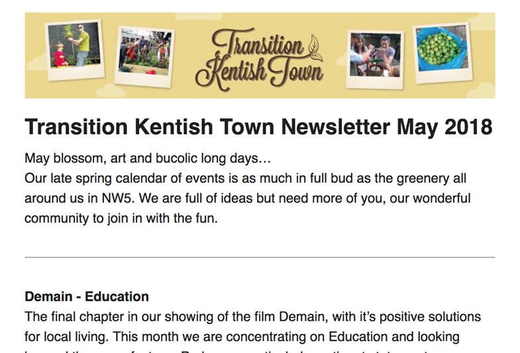This screenshot has height=353, width=520.
Task: Open the apple pressing photo
Action: click(375, 60)
